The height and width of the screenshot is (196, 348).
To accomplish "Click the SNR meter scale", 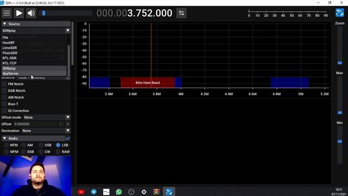I will click(288, 14).
